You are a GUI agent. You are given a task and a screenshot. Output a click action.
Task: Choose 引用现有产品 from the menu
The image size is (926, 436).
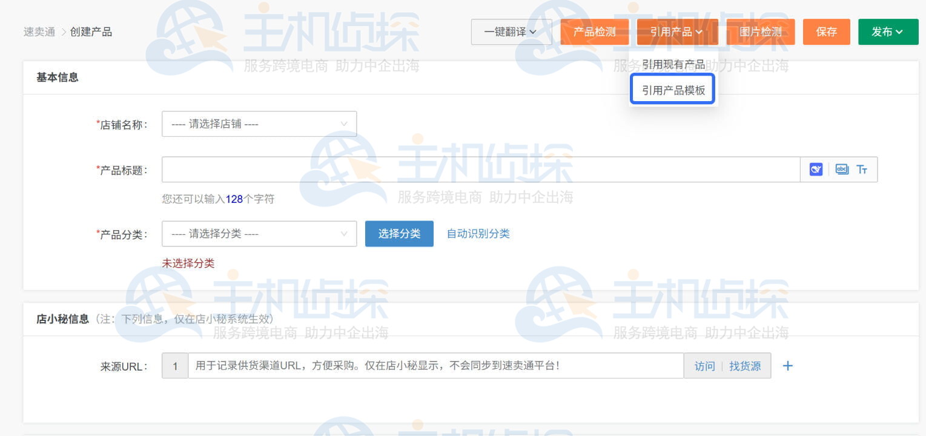point(673,64)
